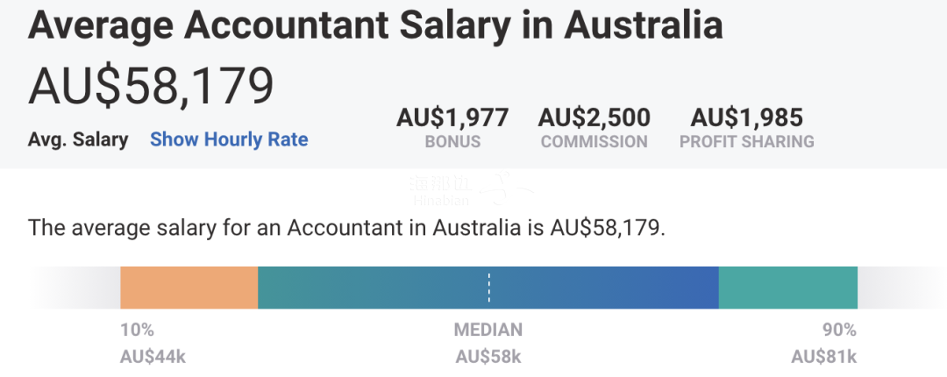Click the Show Hourly Rate link
The height and width of the screenshot is (377, 947).
click(229, 139)
